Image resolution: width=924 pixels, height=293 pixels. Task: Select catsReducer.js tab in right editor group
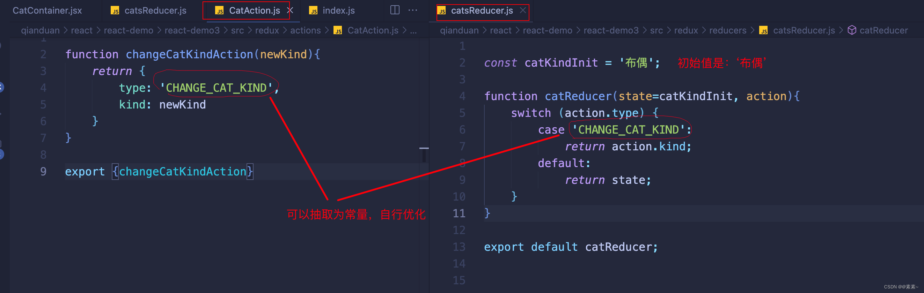click(482, 10)
